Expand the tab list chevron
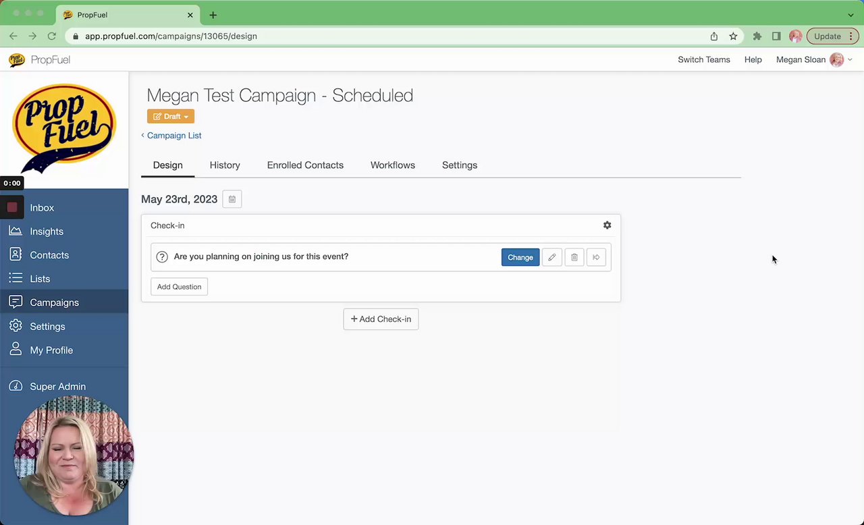 click(850, 15)
